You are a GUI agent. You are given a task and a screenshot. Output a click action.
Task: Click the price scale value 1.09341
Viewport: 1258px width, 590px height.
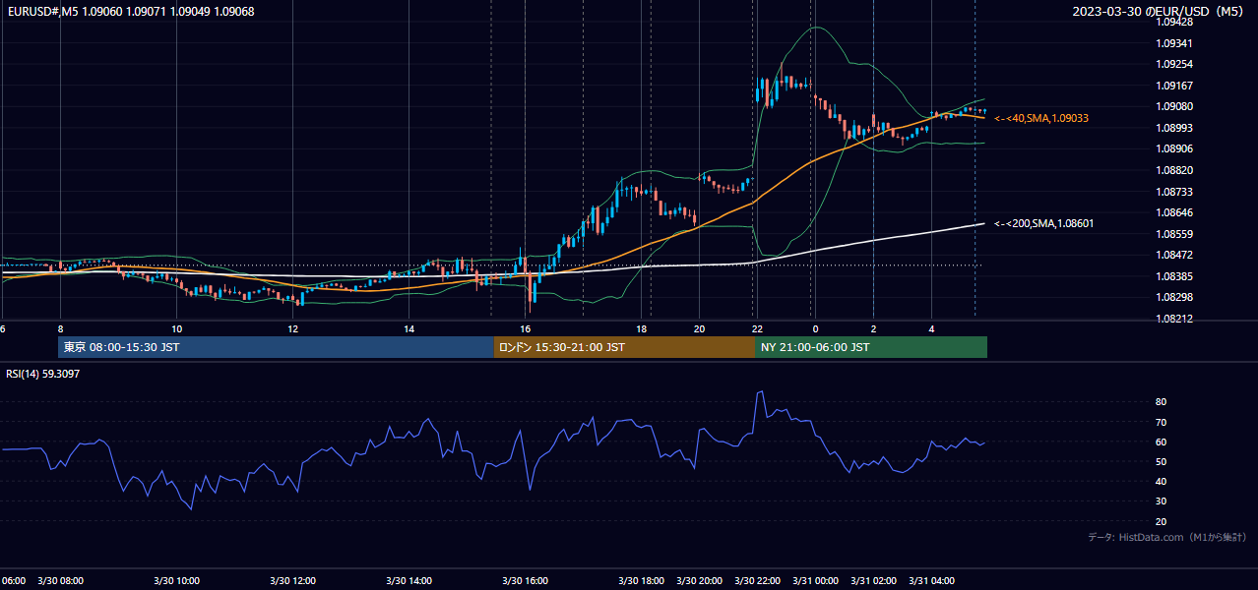tap(1174, 43)
